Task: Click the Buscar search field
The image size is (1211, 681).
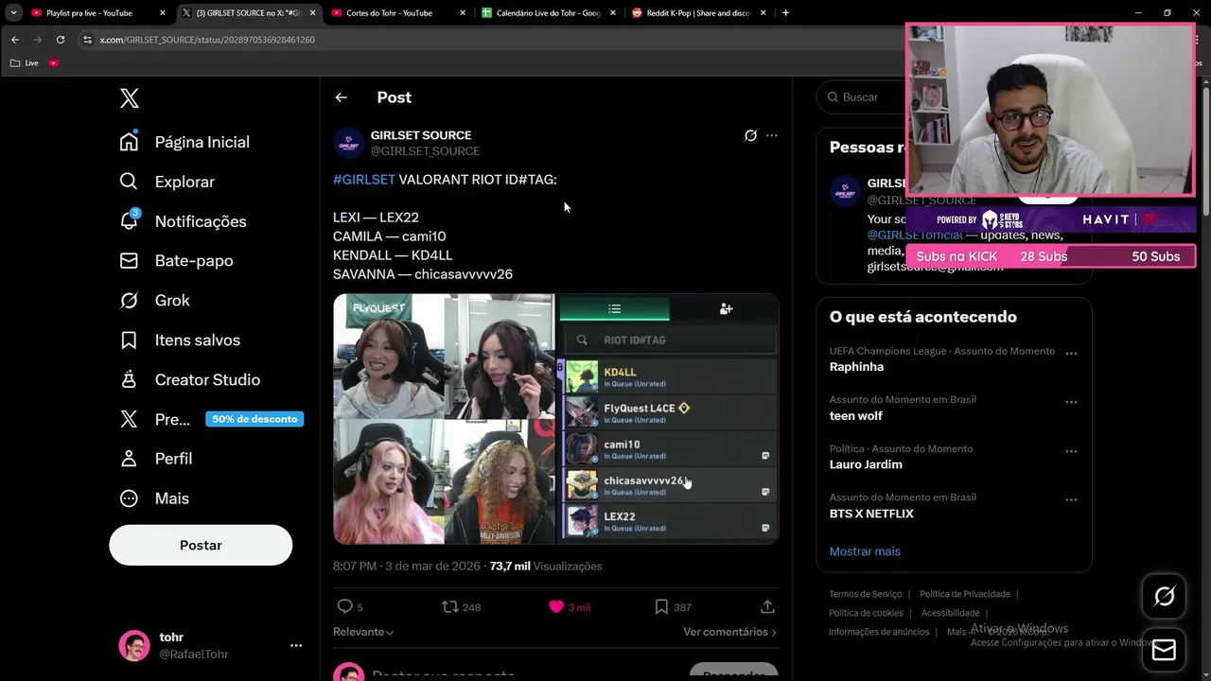Action: (x=863, y=97)
